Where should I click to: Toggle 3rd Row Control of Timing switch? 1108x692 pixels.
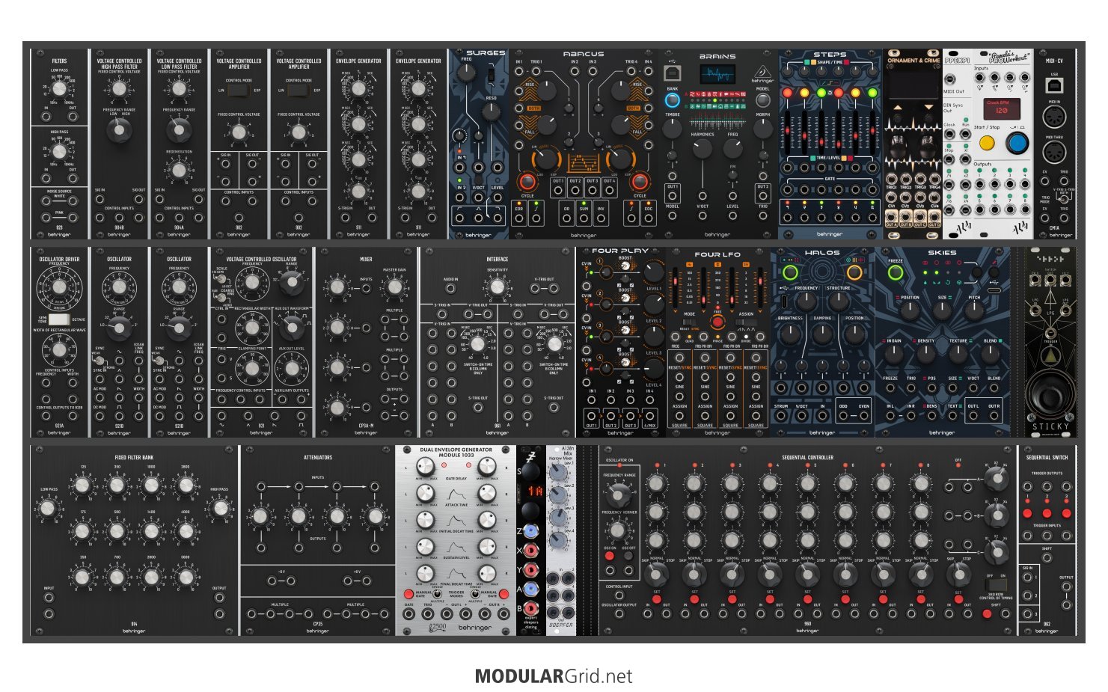coord(996,584)
